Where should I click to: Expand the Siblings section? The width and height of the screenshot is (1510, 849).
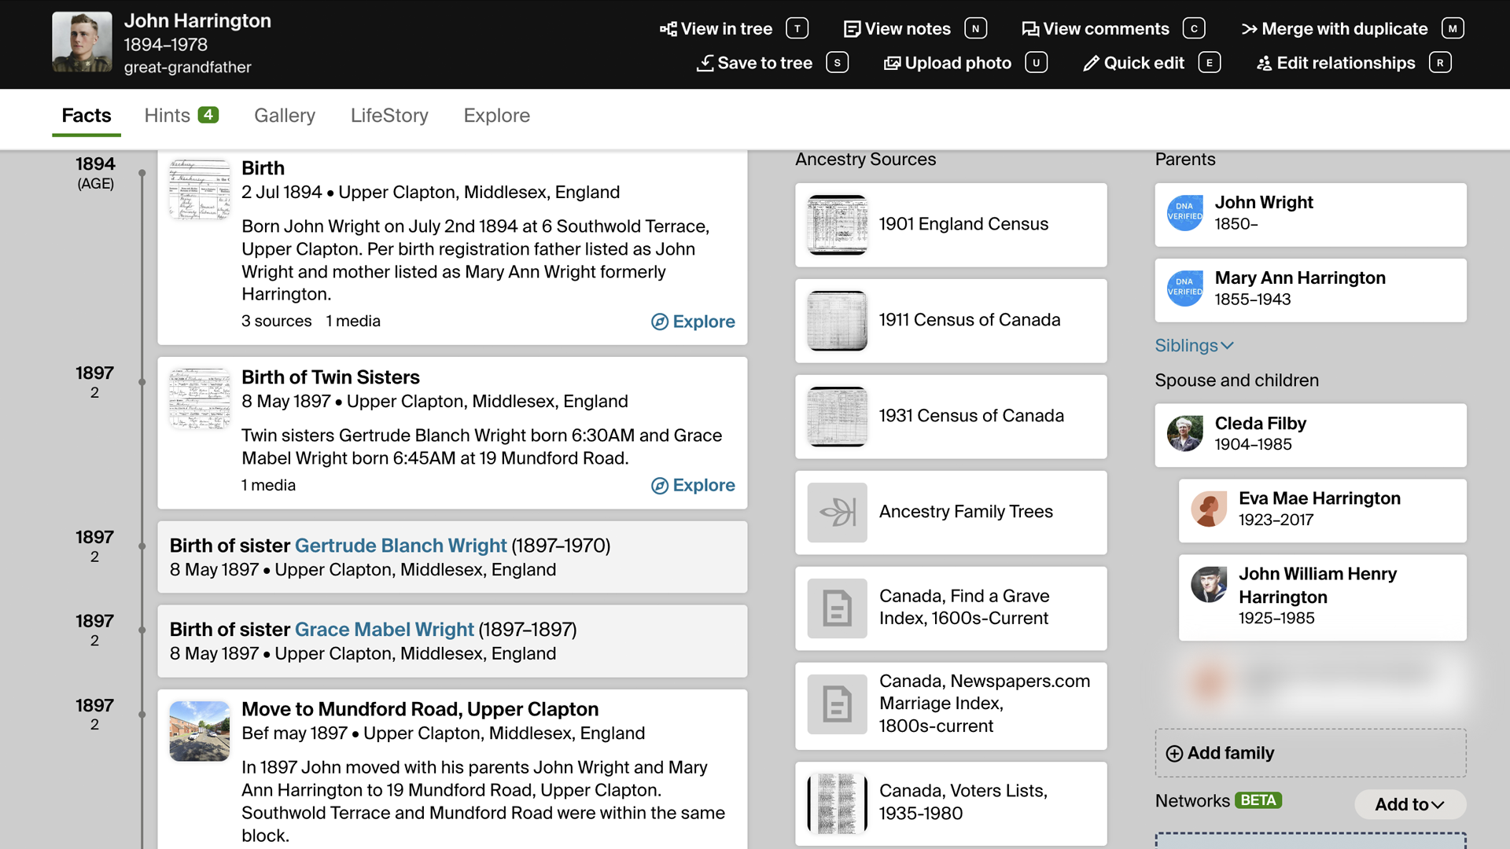click(x=1194, y=345)
